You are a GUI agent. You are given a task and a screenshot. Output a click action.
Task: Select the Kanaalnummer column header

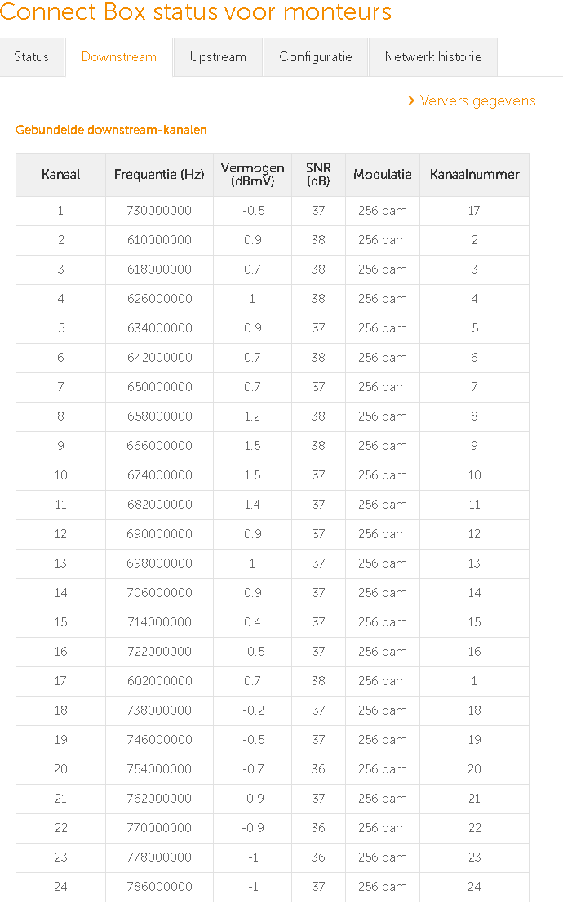pos(474,175)
